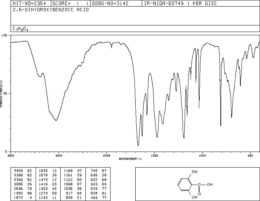
Task: Click the 50 transmittance axis label
Action: tap(5, 93)
